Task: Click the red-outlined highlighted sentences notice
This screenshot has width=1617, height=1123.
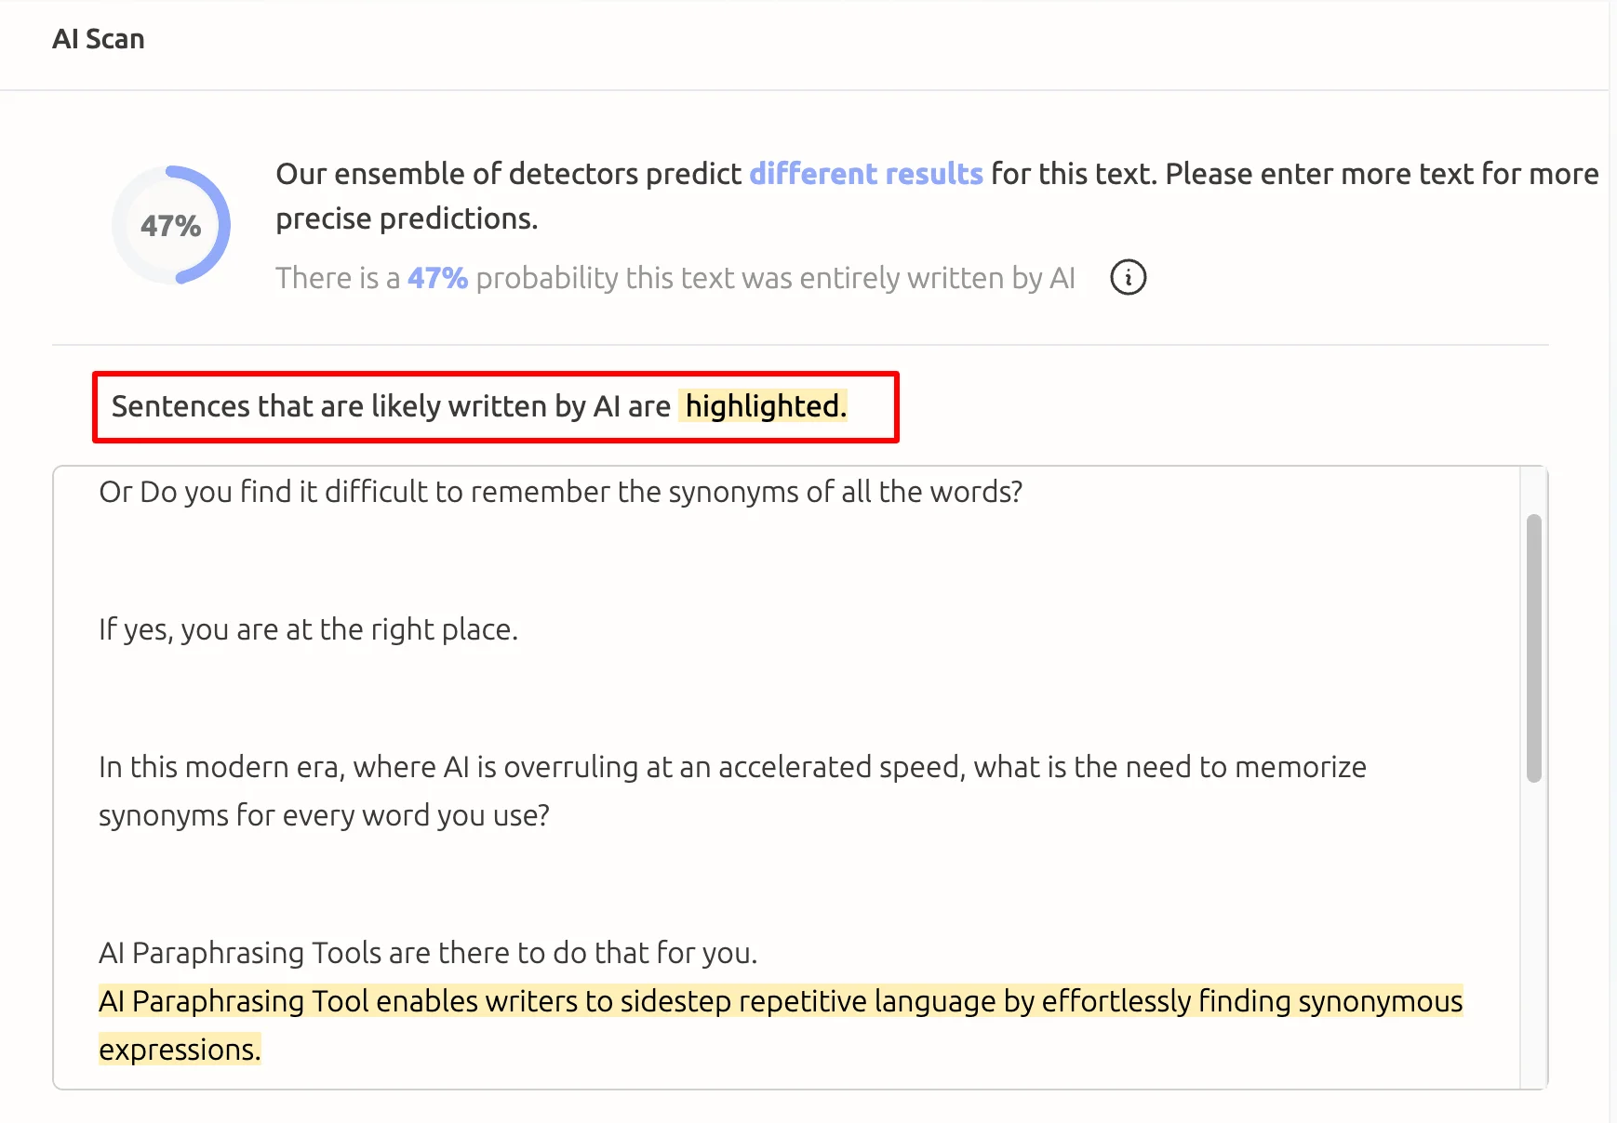Action: 494,406
